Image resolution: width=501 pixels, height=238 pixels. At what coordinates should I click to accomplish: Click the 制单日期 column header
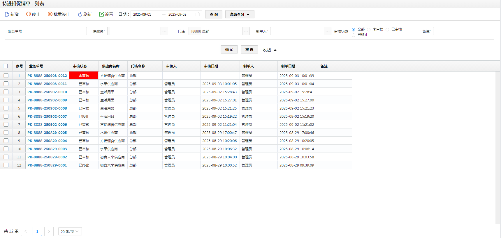288,66
